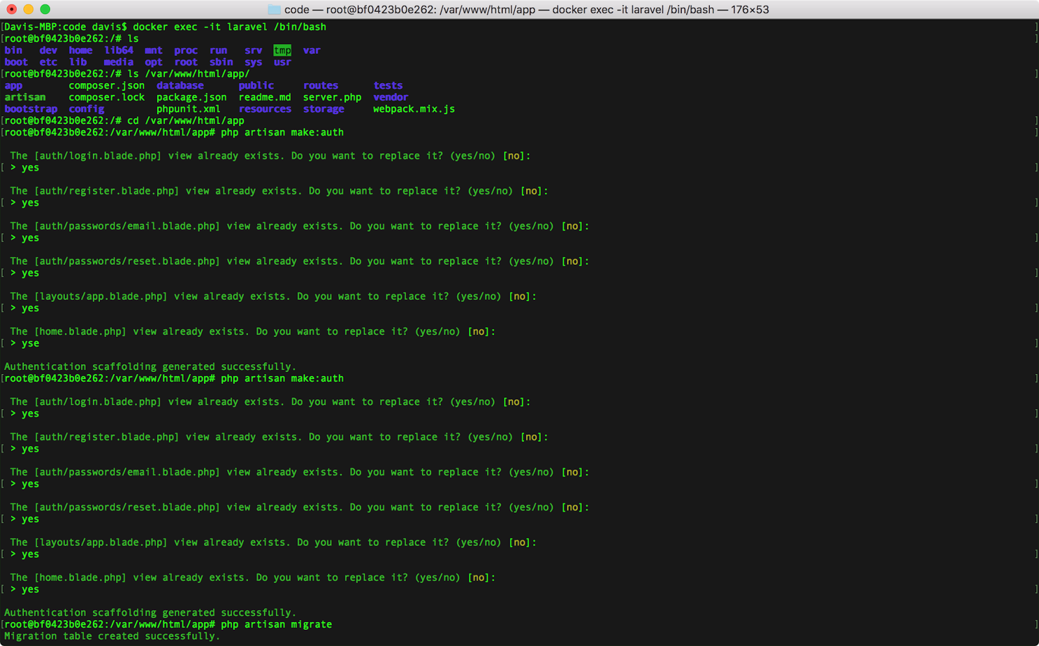Screen dimensions: 1039x646
Task: Click the Migration table created successfully message
Action: [x=110, y=636]
